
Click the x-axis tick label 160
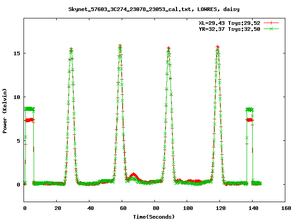[x=286, y=208]
